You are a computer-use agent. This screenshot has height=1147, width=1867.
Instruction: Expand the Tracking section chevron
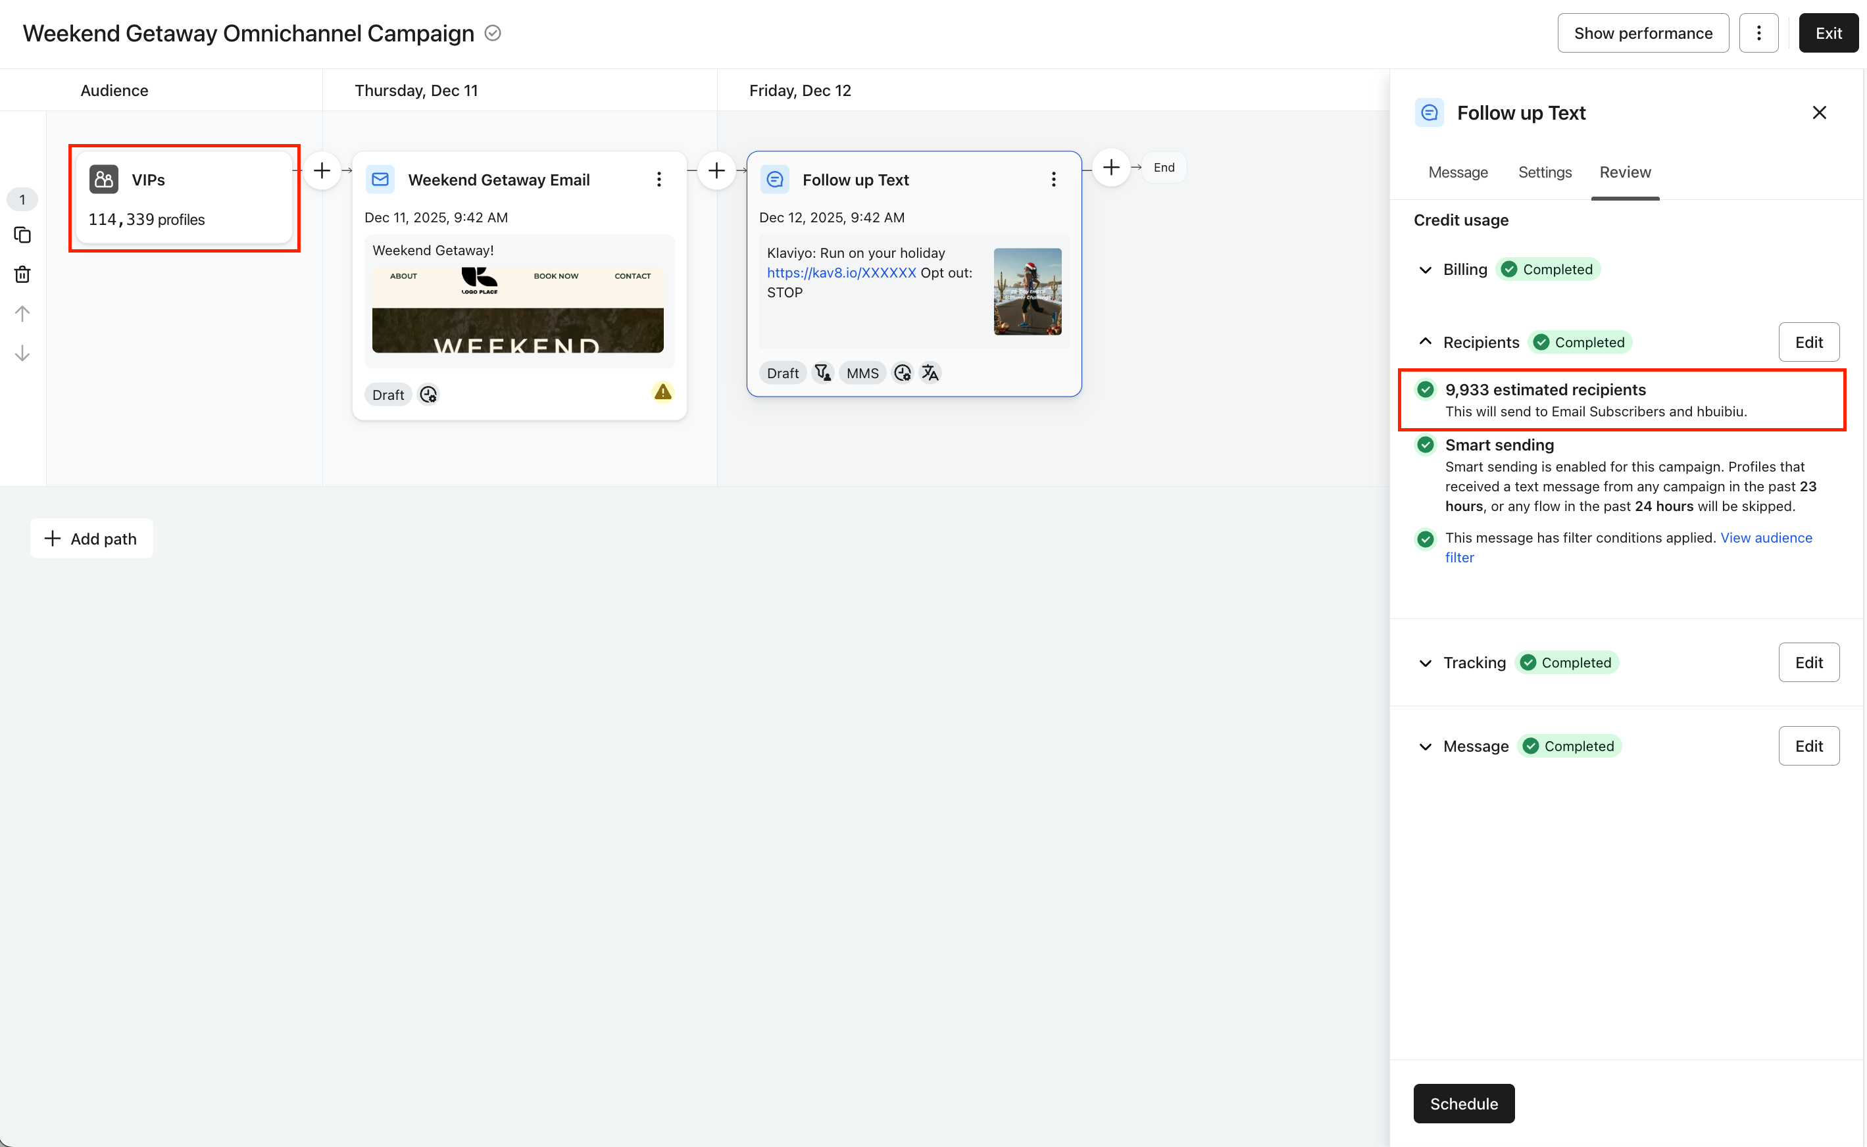[x=1425, y=663]
